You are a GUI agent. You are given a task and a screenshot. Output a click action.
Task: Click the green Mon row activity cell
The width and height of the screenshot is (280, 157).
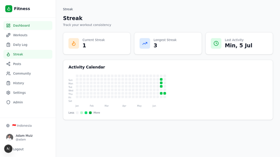pyautogui.click(x=161, y=83)
